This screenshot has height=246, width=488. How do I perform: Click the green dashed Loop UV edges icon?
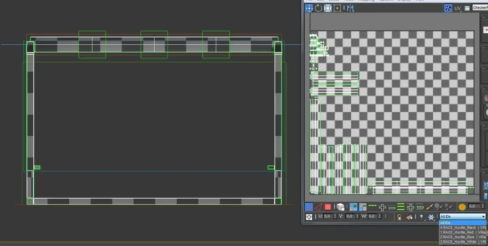tap(373, 206)
